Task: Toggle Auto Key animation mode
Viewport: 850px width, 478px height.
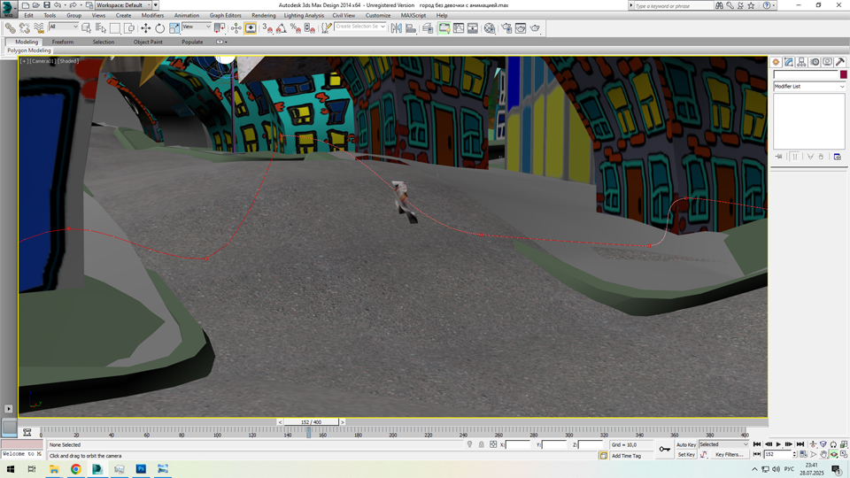Action: coord(686,444)
